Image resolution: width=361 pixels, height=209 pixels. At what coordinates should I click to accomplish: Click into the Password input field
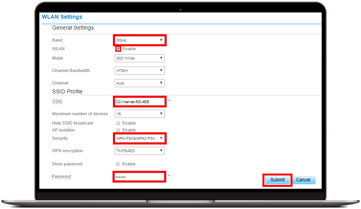[139, 177]
